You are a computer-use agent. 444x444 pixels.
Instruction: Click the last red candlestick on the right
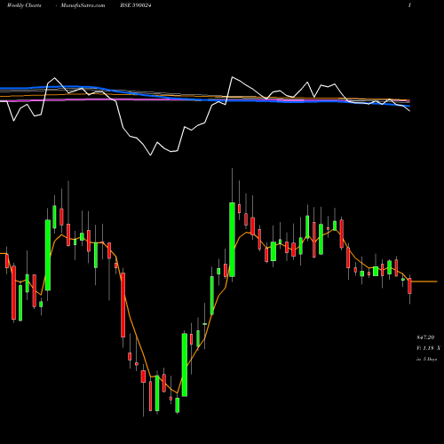click(409, 286)
